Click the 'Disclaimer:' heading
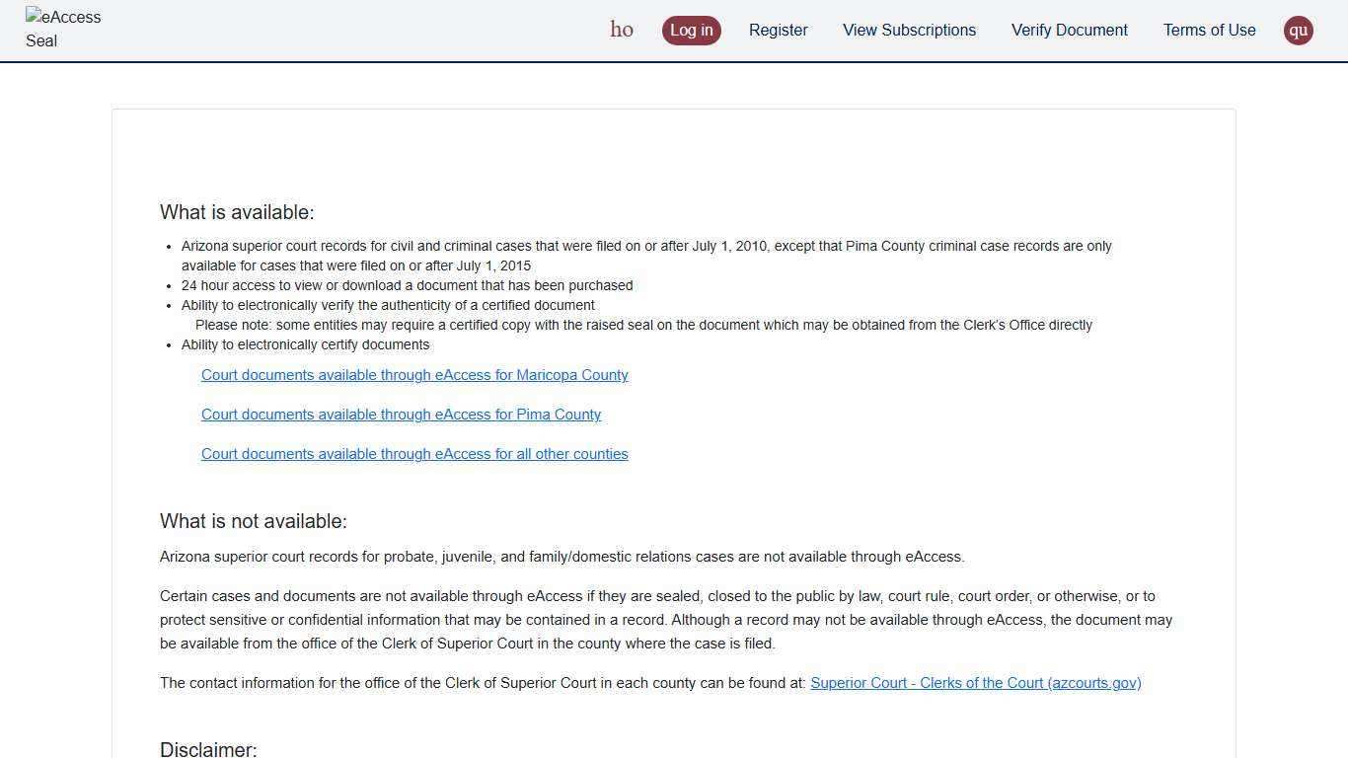Screen dimensions: 1348x758 point(208,749)
